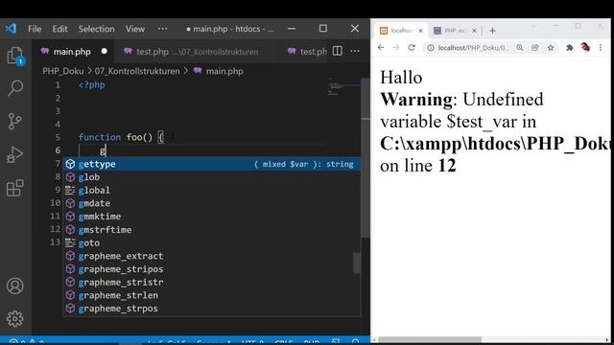Image resolution: width=614 pixels, height=345 pixels.
Task: Open editor More Actions ellipsis
Action: [x=355, y=51]
